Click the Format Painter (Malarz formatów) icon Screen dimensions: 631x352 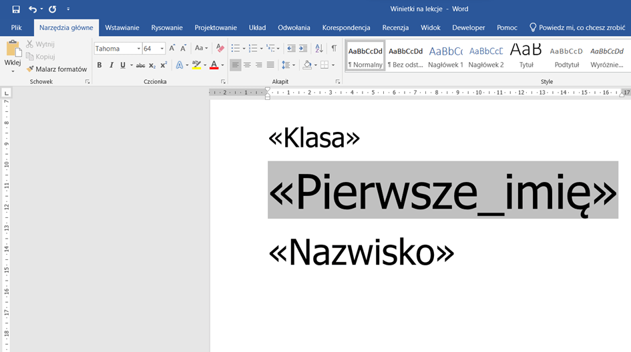30,69
